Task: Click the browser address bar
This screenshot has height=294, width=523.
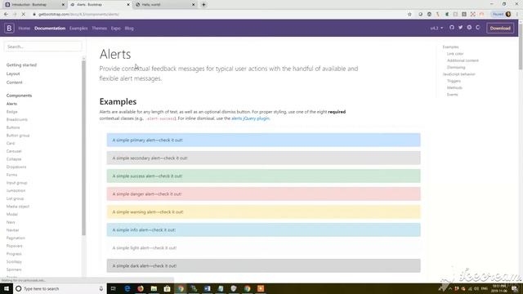Action: point(220,14)
